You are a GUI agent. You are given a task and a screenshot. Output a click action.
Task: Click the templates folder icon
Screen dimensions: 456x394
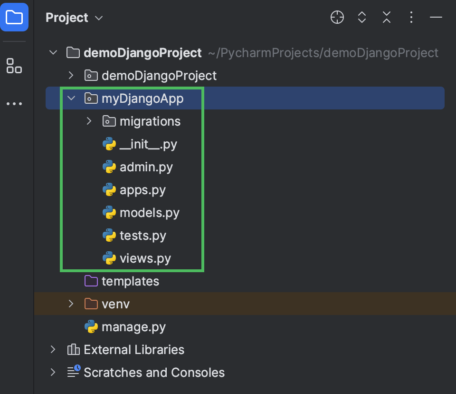[91, 281]
